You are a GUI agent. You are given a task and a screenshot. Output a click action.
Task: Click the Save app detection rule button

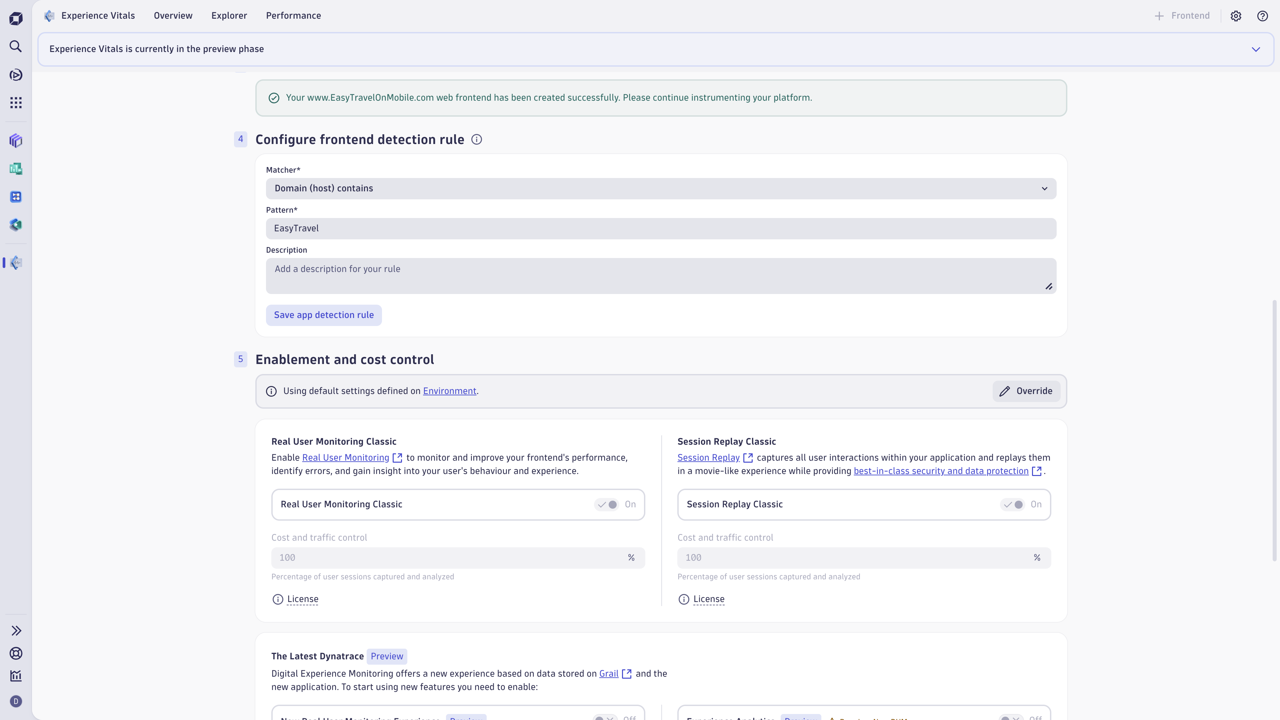323,315
